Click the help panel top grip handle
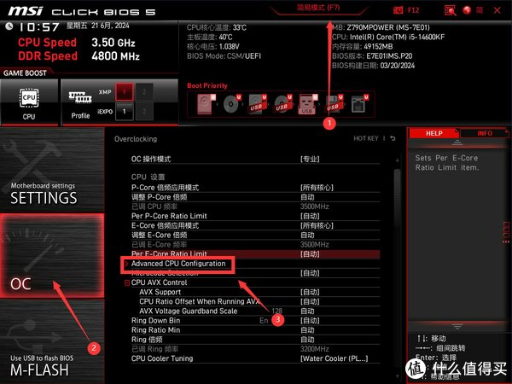Viewport: 512px width, 384px height. (x=457, y=143)
